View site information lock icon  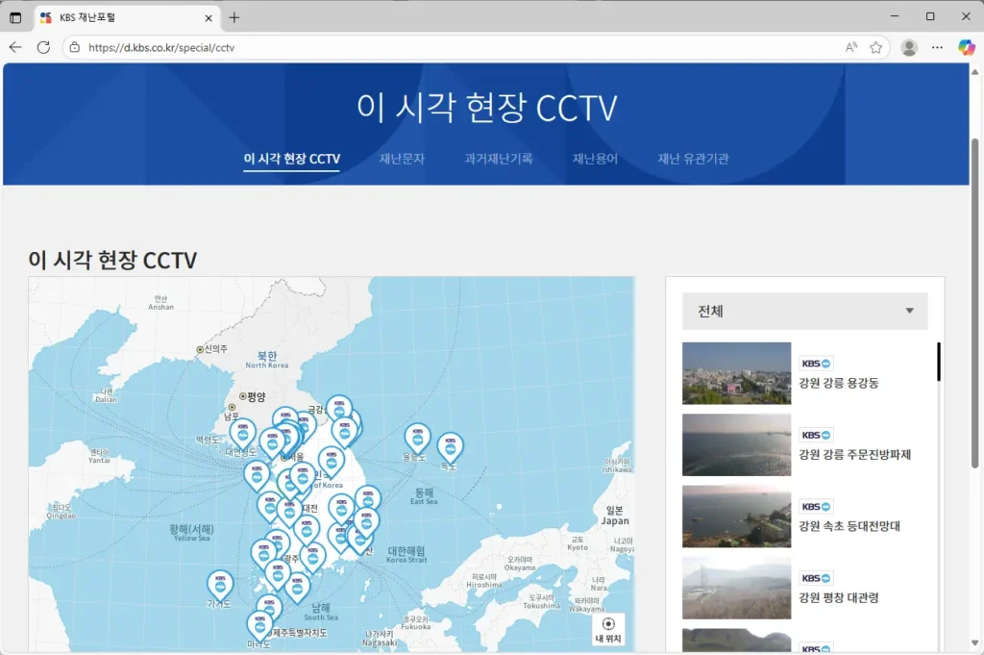click(75, 47)
